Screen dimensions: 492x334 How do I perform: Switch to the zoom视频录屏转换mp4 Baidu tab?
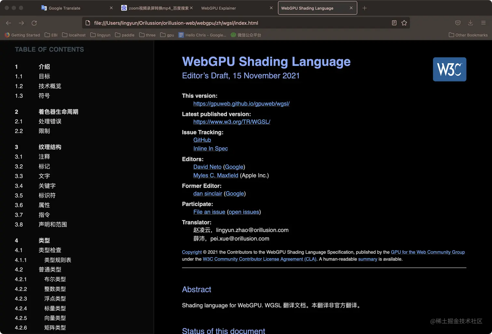pyautogui.click(x=157, y=8)
